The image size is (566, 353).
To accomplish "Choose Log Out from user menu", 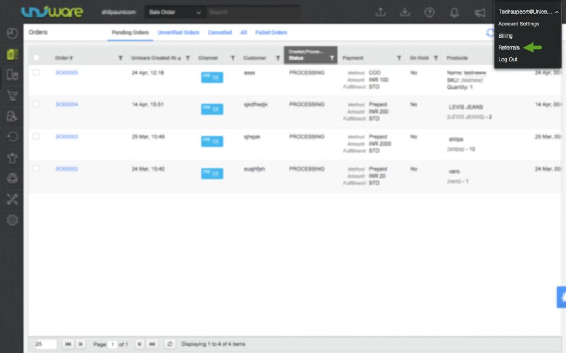I will coord(507,60).
